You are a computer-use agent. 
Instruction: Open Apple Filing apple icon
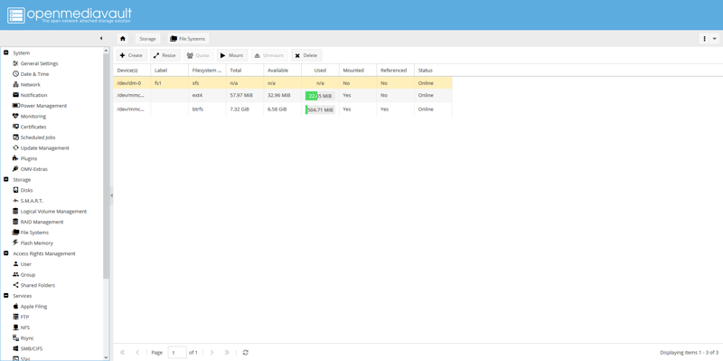15,307
